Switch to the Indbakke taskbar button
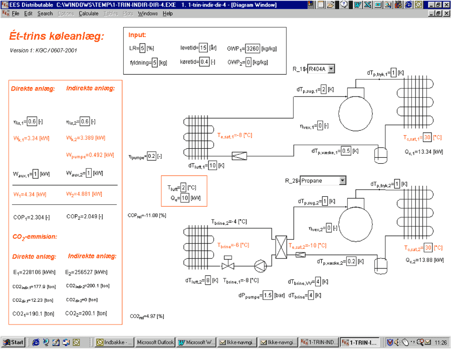This screenshot has width=451, height=349. pos(114,342)
